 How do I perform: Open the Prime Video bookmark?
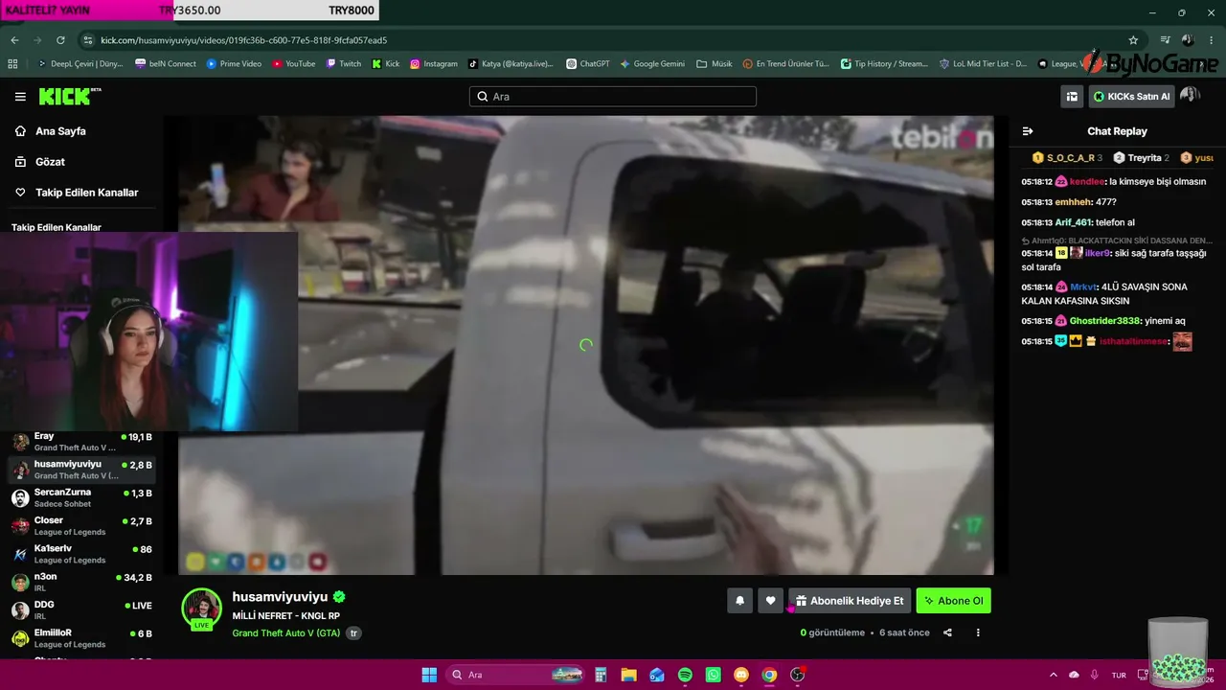click(234, 64)
